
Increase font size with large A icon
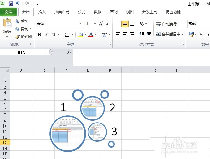(101, 24)
